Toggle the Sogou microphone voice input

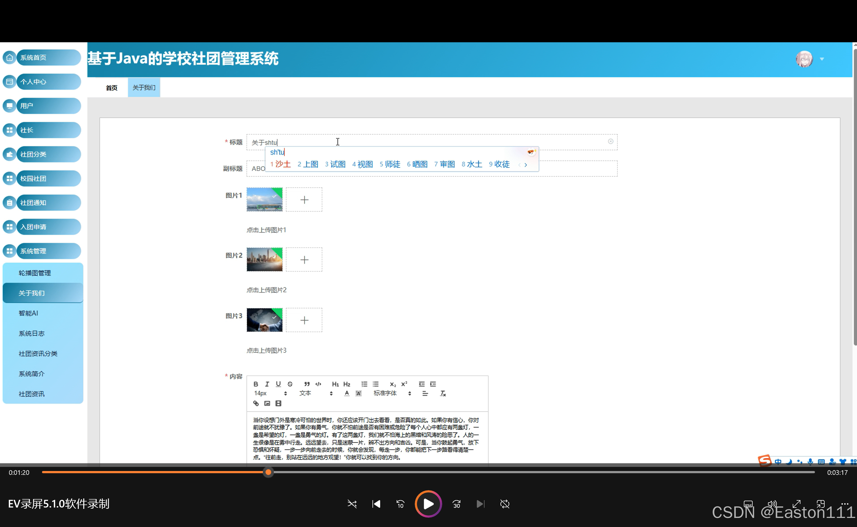coord(810,461)
